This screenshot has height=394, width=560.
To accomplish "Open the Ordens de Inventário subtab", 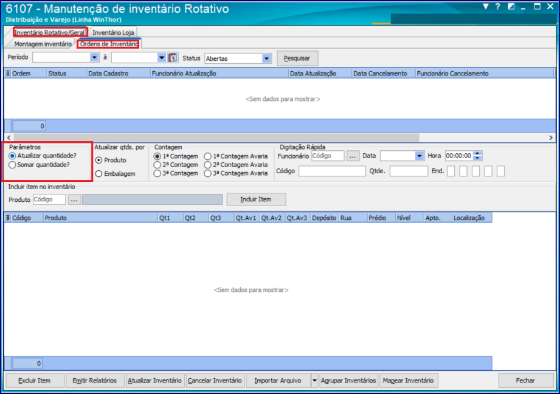I will pos(109,44).
